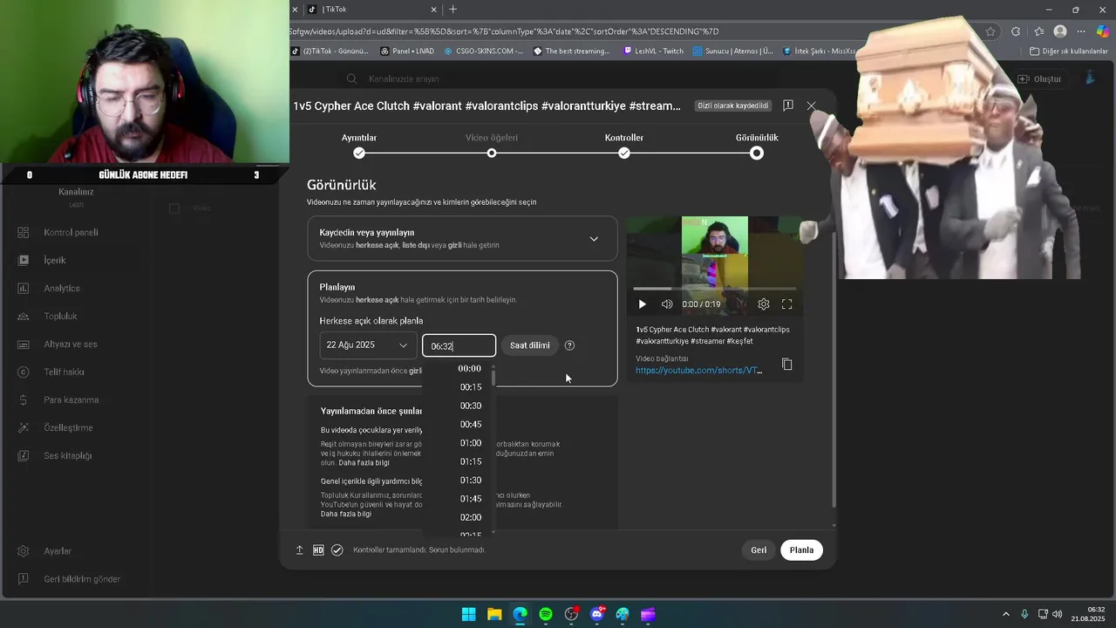The width and height of the screenshot is (1116, 628).
Task: Go to the Video öğeleri step
Action: [x=492, y=145]
